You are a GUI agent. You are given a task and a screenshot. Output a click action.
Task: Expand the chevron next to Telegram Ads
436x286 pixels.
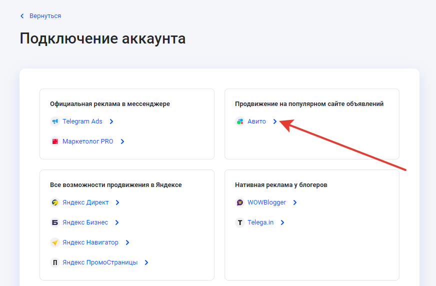[111, 121]
